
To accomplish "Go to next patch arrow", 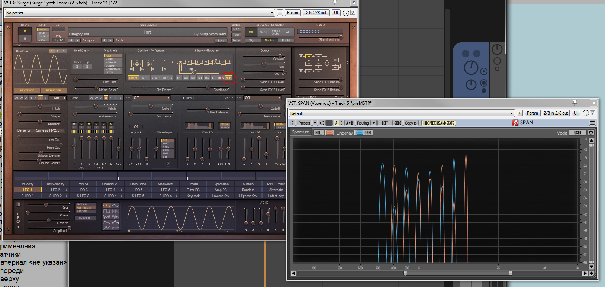I will point(111,40).
